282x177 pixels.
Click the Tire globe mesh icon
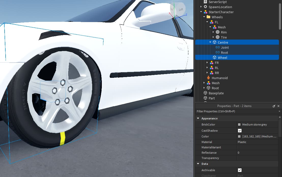point(218,37)
